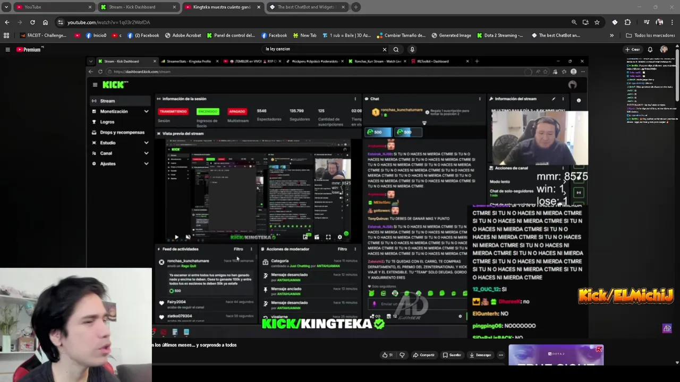Image resolution: width=680 pixels, height=382 pixels.
Task: Save the video with Guardar
Action: click(452, 355)
